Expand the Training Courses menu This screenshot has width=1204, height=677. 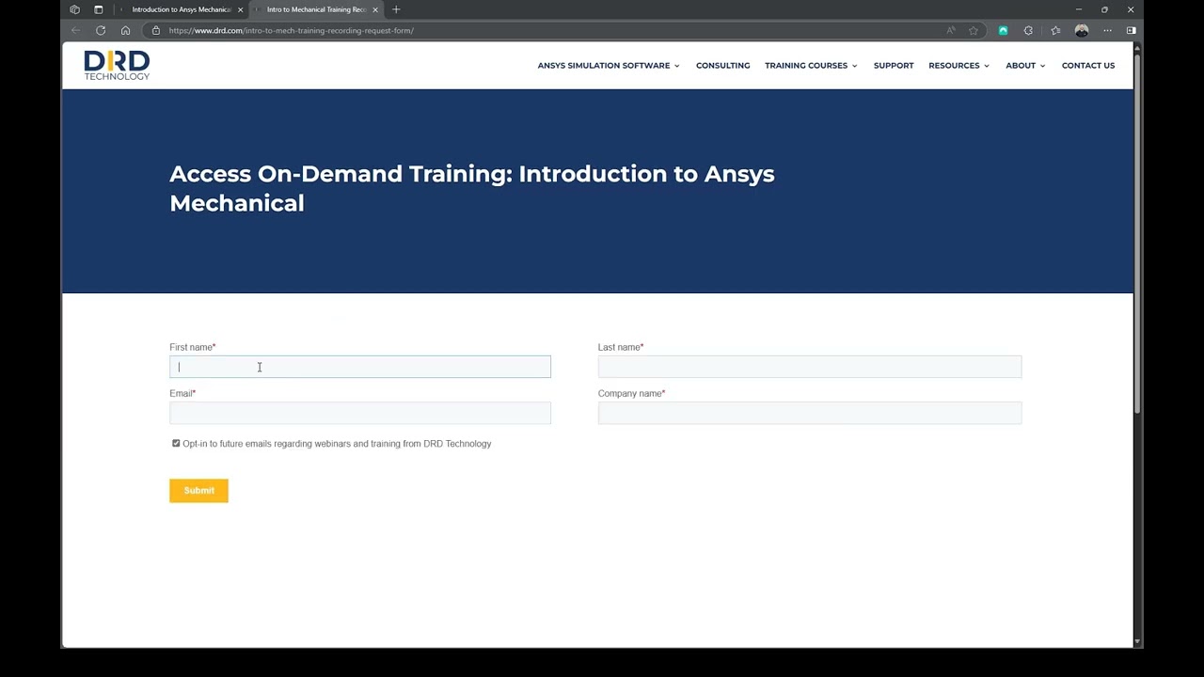point(811,66)
